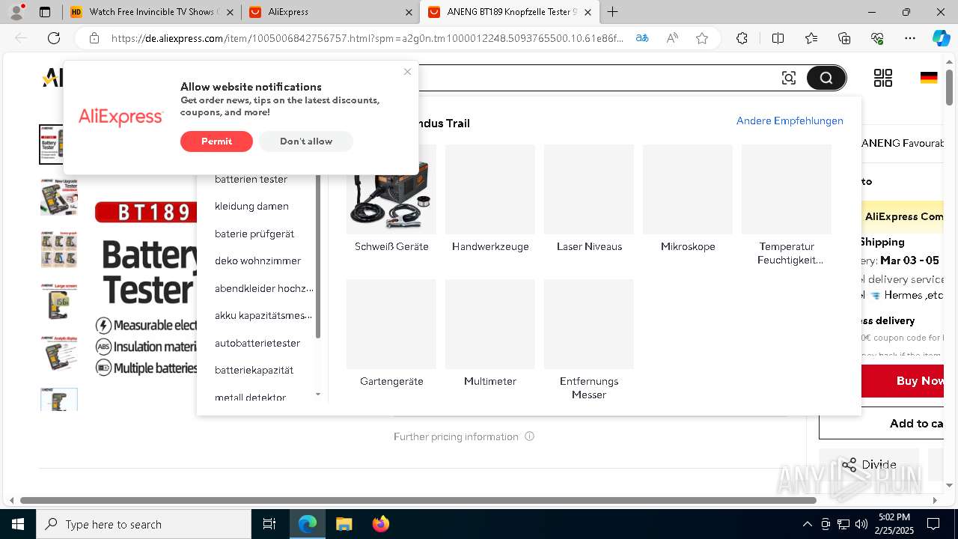Open the volume control in system tray
Image resolution: width=958 pixels, height=539 pixels.
[861, 524]
